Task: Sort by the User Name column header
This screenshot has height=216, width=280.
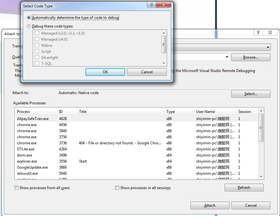Action: [x=215, y=112]
